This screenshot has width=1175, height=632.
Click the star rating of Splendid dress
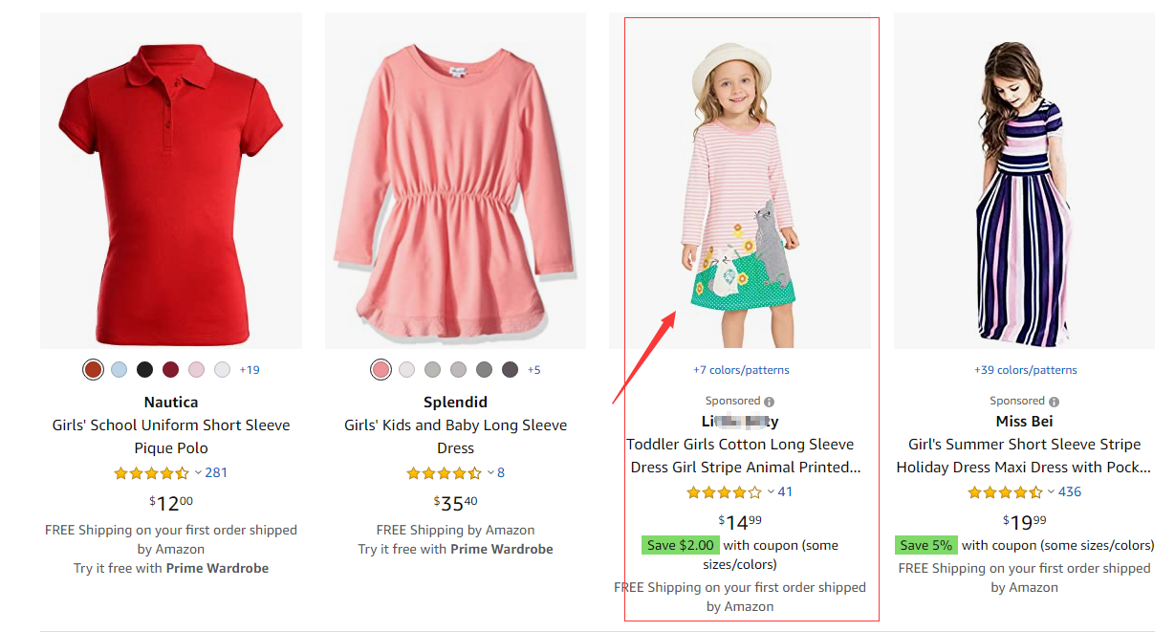(444, 473)
